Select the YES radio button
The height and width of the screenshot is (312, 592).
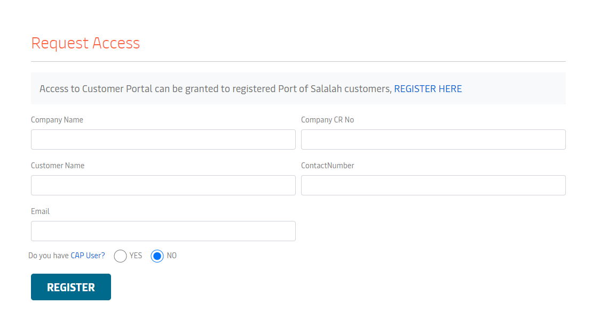121,256
